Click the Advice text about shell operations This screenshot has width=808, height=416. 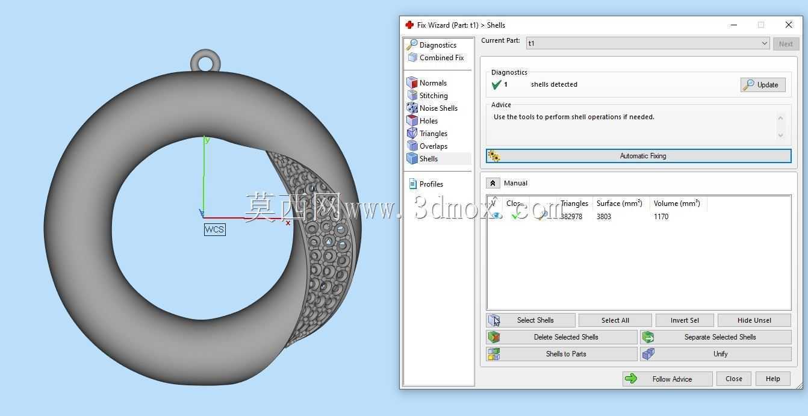tap(574, 117)
